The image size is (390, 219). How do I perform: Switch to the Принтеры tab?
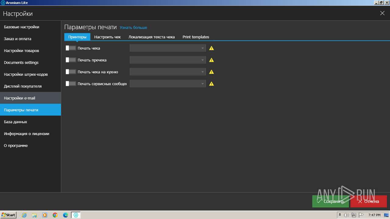pos(77,37)
